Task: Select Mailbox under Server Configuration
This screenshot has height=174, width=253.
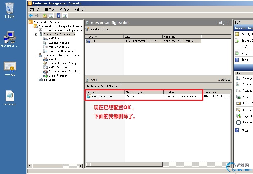Action: pos(54,38)
